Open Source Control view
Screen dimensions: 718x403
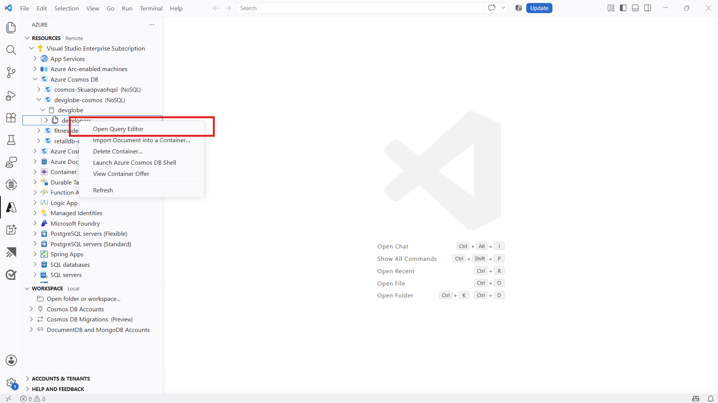(11, 73)
